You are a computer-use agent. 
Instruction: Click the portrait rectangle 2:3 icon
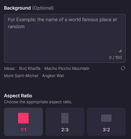click(65, 118)
